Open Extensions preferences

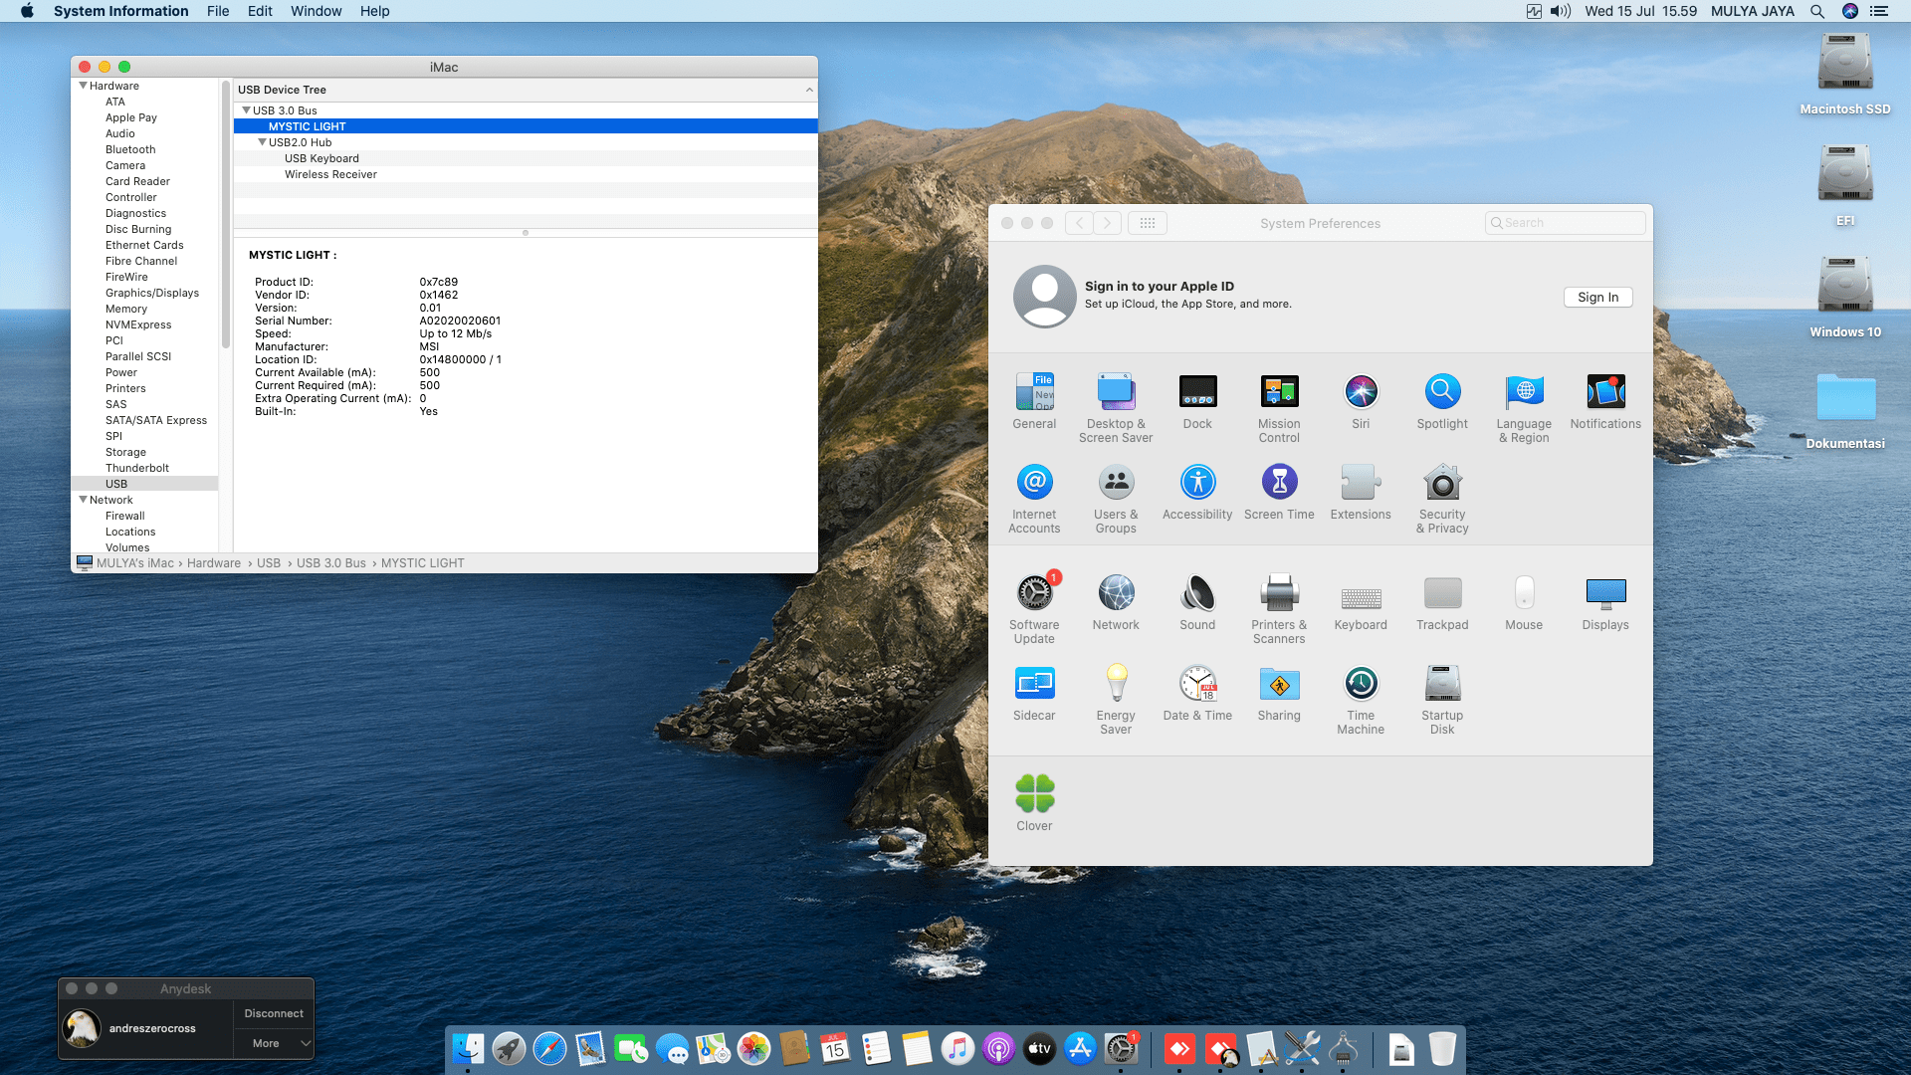[x=1361, y=492]
